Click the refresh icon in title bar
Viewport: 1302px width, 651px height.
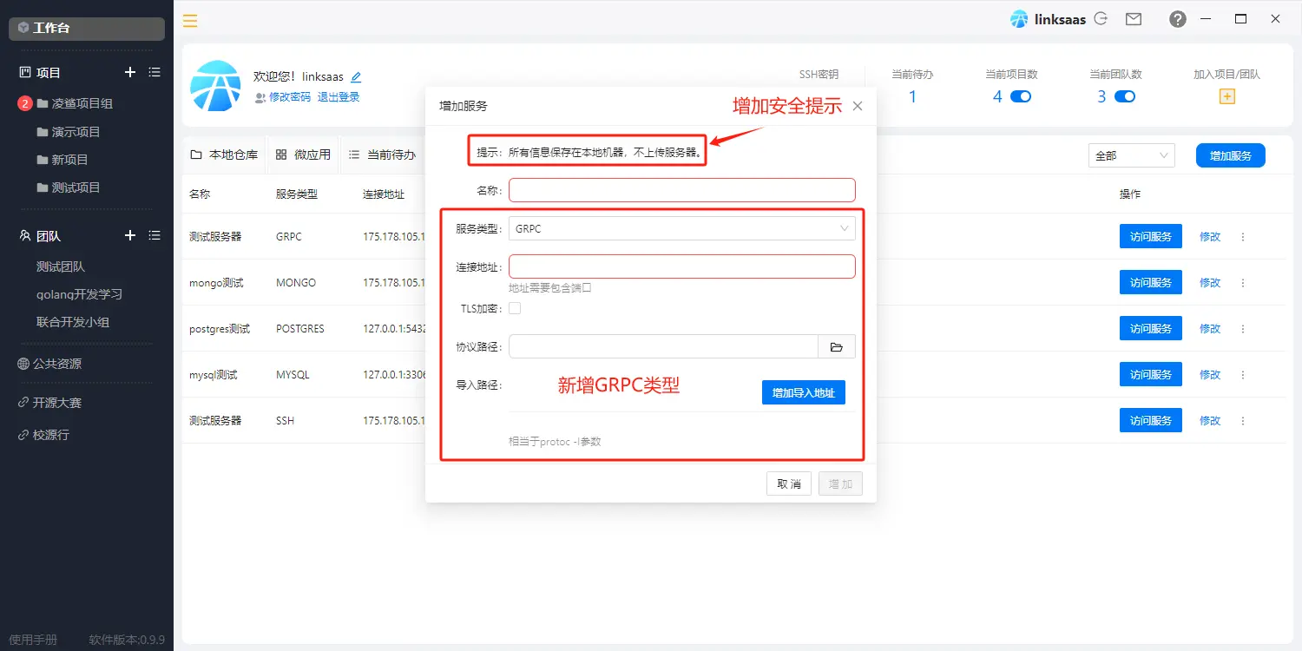(x=1101, y=18)
